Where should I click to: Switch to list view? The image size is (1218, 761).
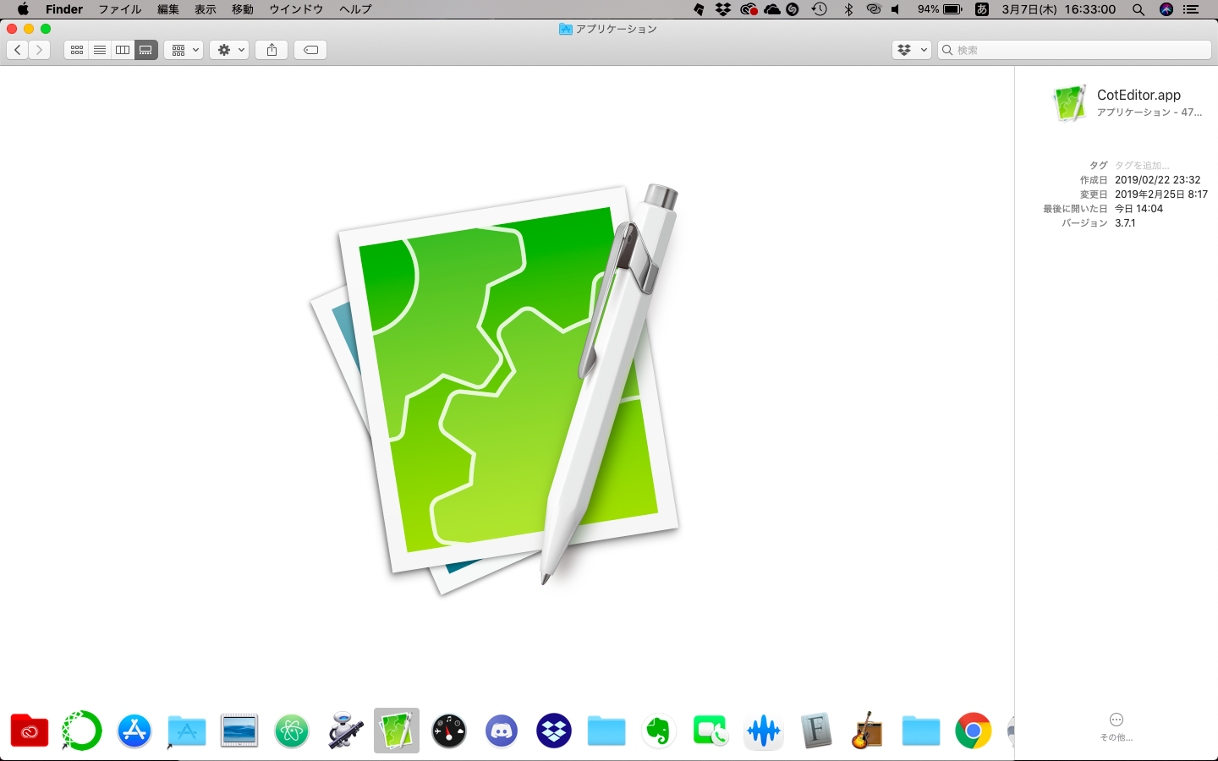pyautogui.click(x=100, y=50)
